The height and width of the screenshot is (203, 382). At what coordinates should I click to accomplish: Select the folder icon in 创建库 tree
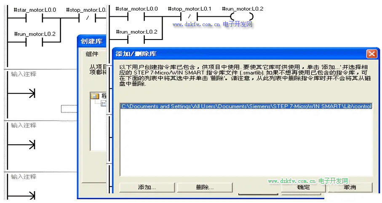(95, 96)
